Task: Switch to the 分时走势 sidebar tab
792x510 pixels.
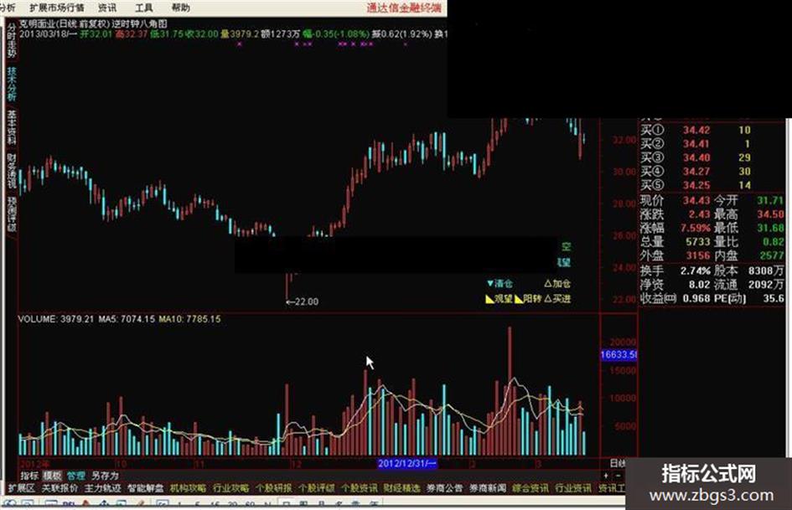Action: (x=12, y=40)
